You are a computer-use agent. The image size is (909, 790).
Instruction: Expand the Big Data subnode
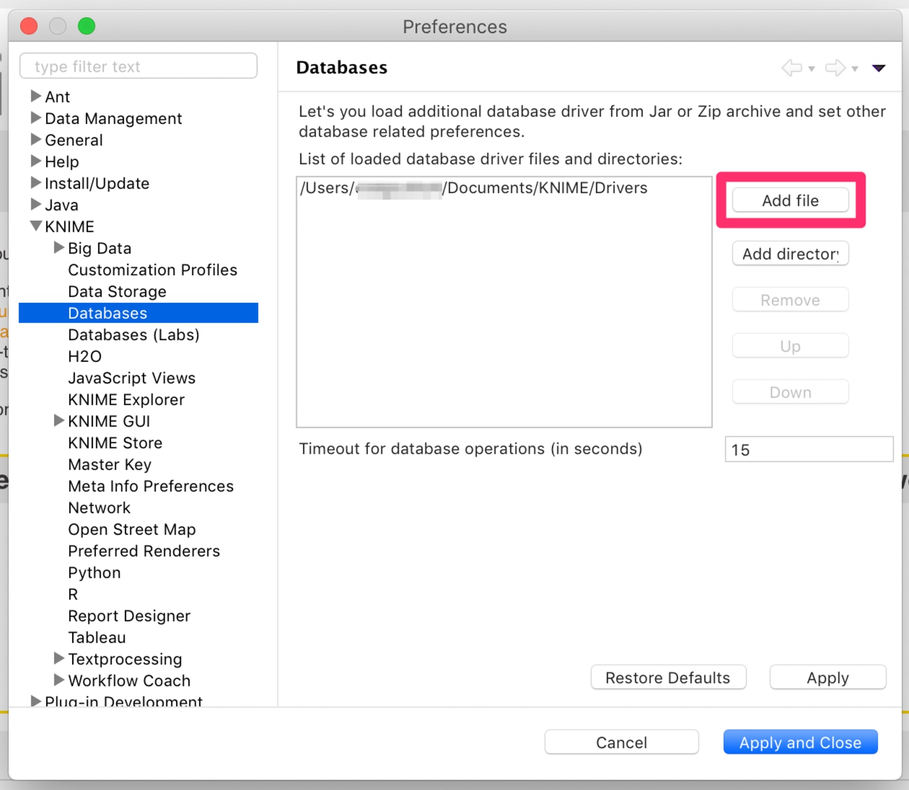[x=59, y=247]
